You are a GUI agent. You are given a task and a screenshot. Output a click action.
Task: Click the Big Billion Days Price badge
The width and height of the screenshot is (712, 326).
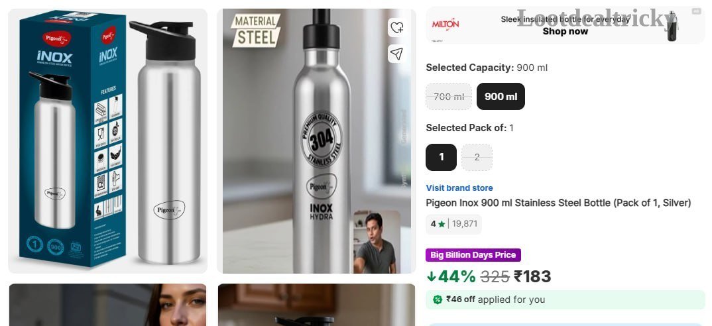coord(473,254)
